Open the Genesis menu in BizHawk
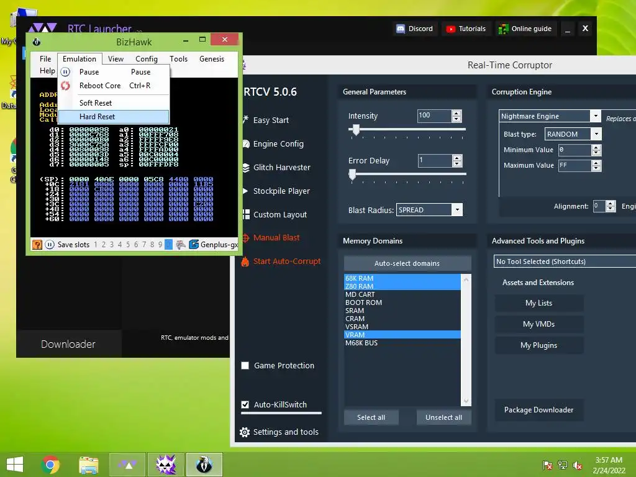 click(212, 59)
